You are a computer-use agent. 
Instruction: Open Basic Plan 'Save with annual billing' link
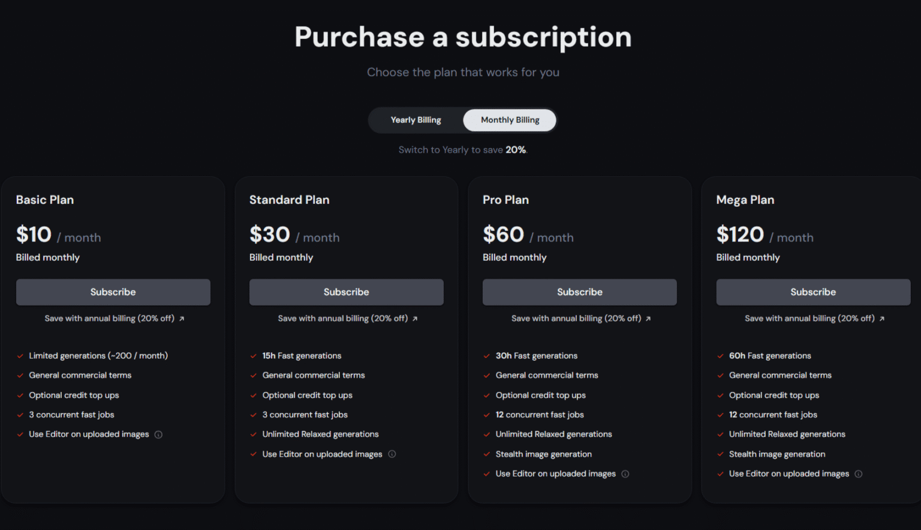click(109, 319)
